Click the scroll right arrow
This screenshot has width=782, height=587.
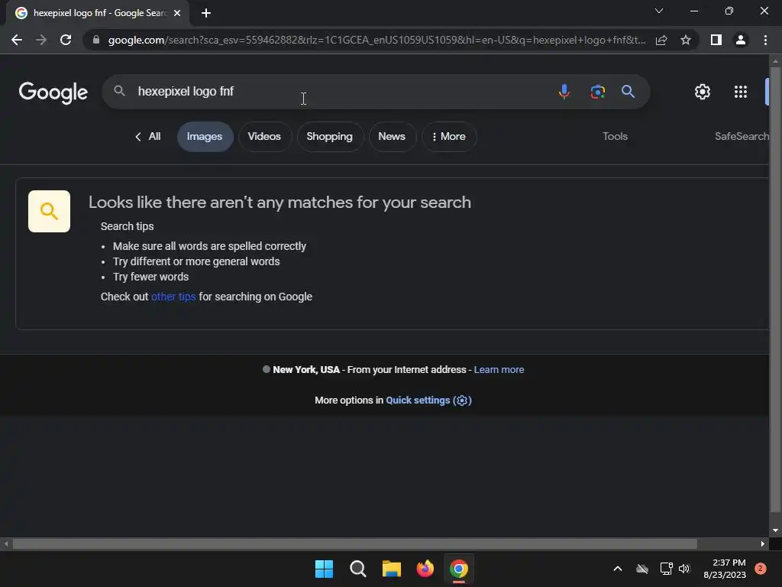pyautogui.click(x=763, y=543)
